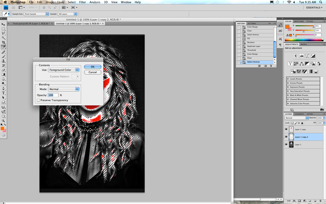The width and height of the screenshot is (326, 204).
Task: Select the Pen tool
Action: pos(3,88)
